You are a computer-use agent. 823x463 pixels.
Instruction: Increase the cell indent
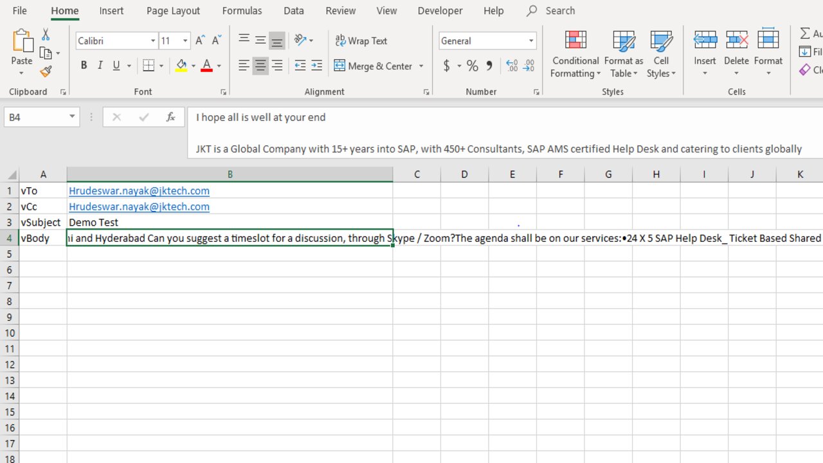coord(316,66)
